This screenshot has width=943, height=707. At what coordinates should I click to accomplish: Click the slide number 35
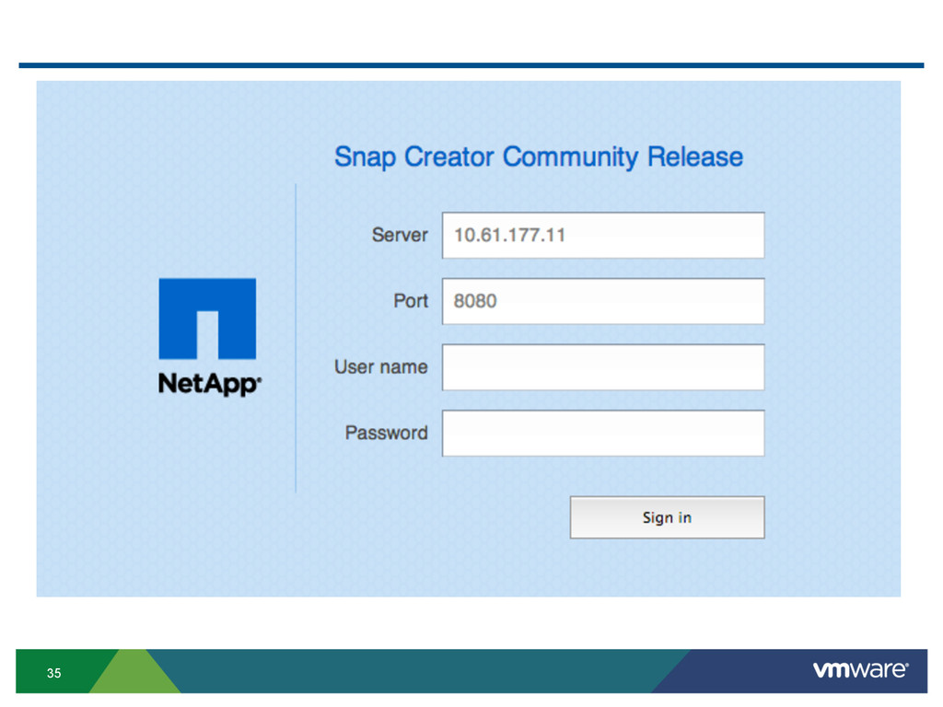pos(54,673)
